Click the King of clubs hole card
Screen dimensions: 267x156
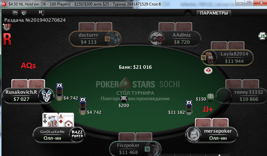(50, 120)
